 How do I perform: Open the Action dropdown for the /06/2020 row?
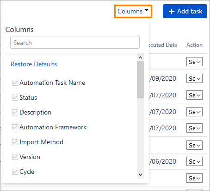point(194,161)
